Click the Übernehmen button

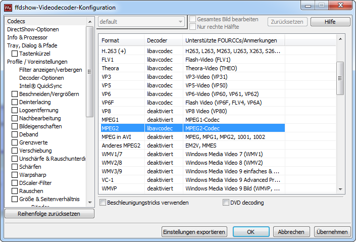click(x=331, y=232)
